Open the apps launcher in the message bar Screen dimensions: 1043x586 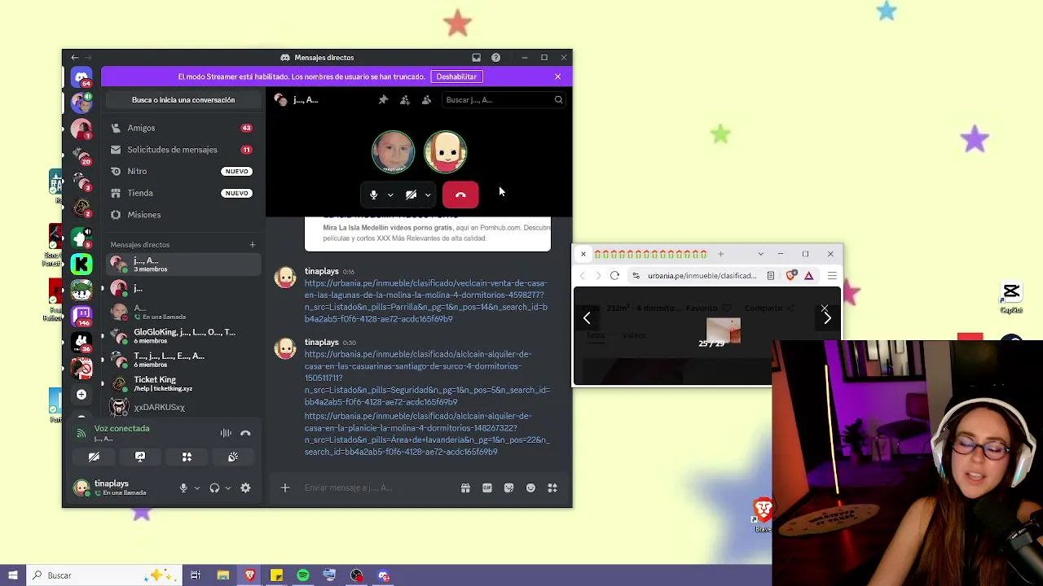click(552, 488)
